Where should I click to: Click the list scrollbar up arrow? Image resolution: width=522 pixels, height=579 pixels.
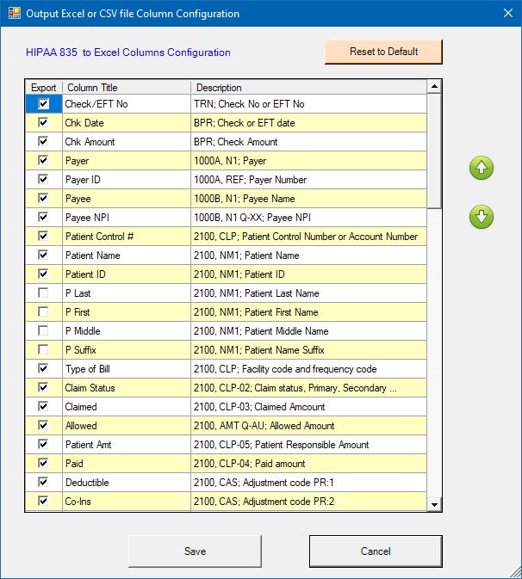tap(434, 87)
